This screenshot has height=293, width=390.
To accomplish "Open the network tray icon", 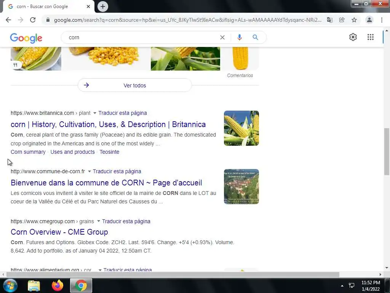I will [x=352, y=285].
